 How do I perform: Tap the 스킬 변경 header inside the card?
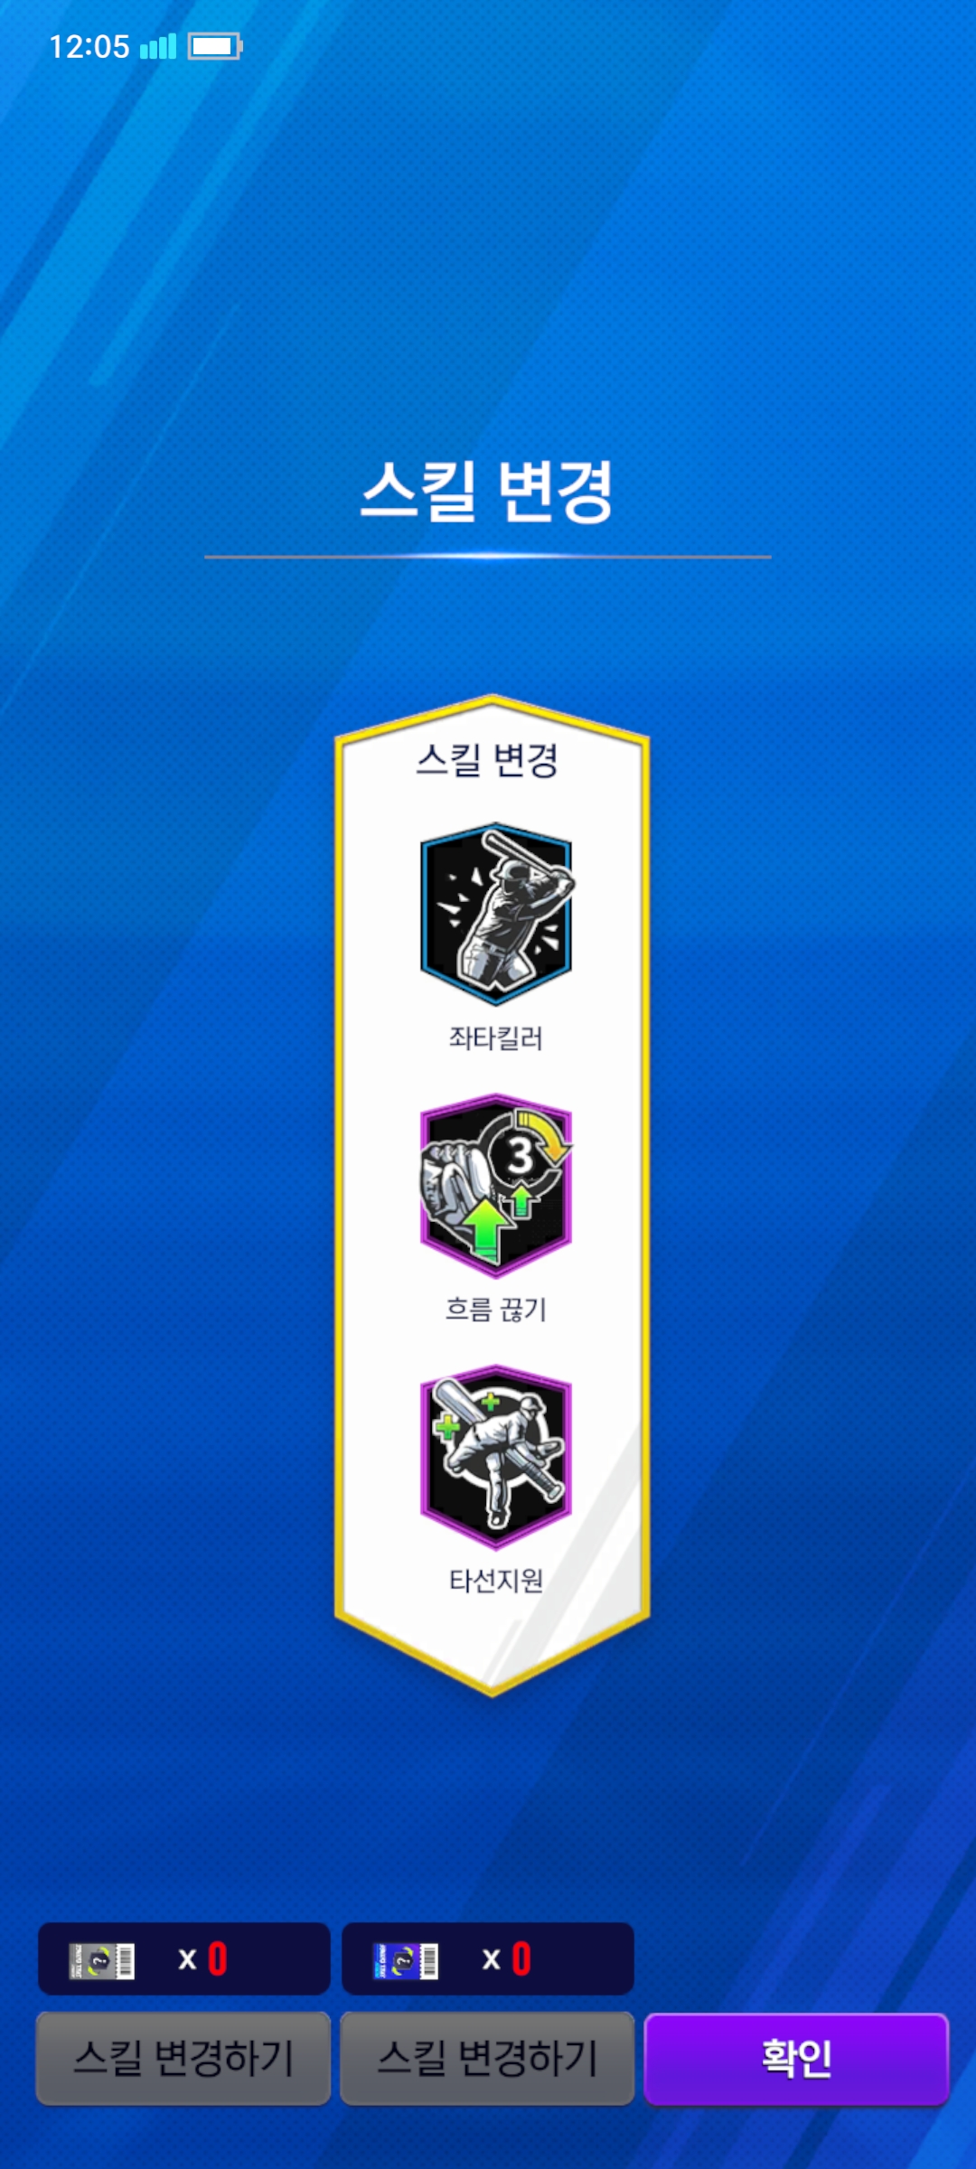point(487,759)
